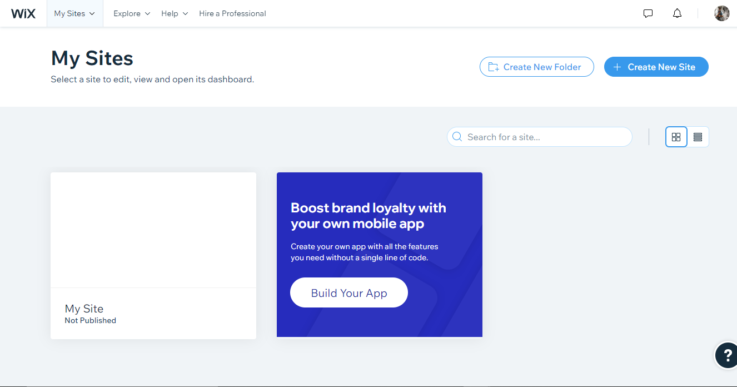This screenshot has height=387, width=737.
Task: Click the Wix logo
Action: tap(23, 13)
